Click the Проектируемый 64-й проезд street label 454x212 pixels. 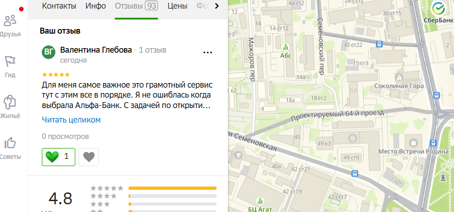(x=338, y=116)
